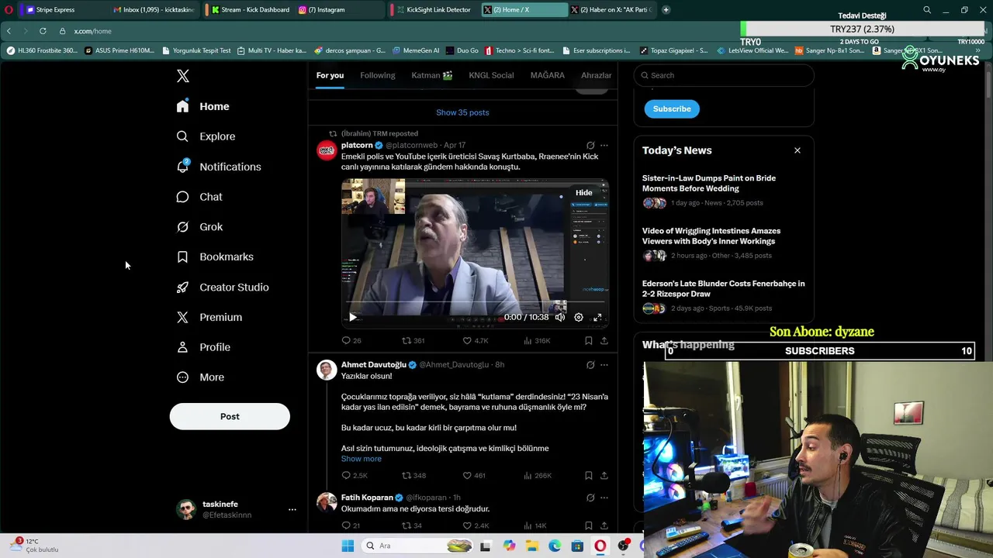
Task: Bookmark the platcorn post
Action: pos(589,340)
